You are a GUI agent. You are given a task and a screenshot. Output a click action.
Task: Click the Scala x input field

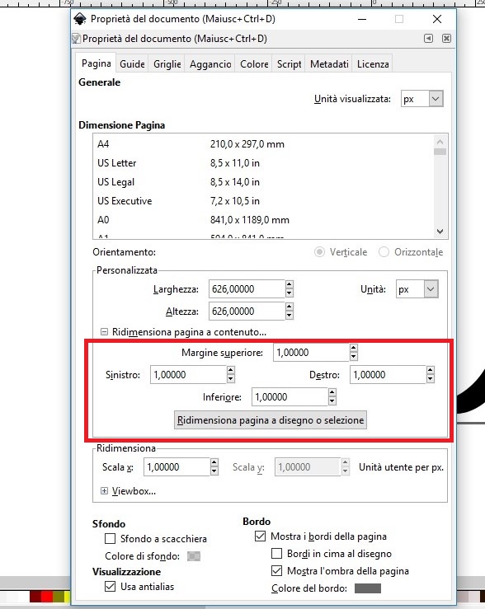click(177, 467)
